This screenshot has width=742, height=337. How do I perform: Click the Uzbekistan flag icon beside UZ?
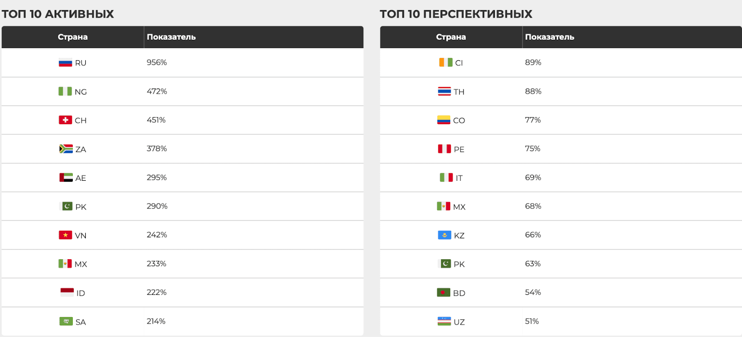click(x=444, y=321)
